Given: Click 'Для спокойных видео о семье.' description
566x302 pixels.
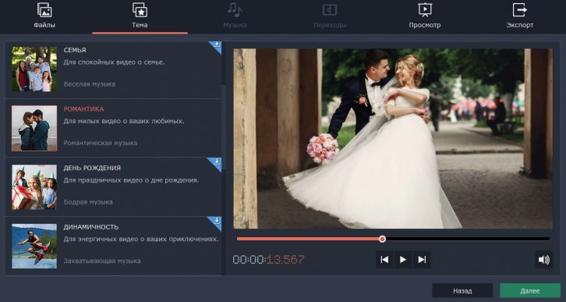Looking at the screenshot, I should [x=114, y=62].
